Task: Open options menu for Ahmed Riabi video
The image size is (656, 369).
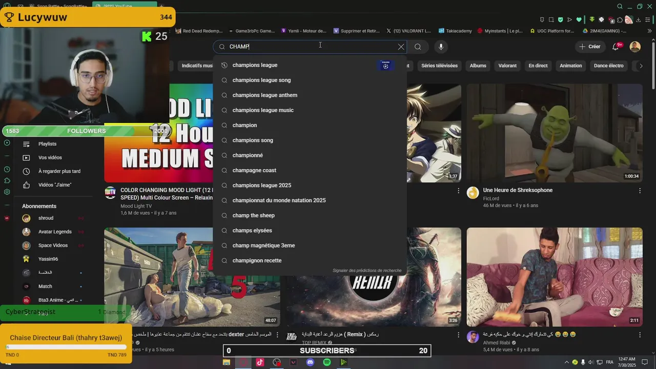Action: pos(640,335)
